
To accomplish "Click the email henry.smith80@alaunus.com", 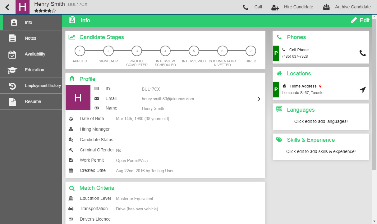I will click(x=168, y=99).
